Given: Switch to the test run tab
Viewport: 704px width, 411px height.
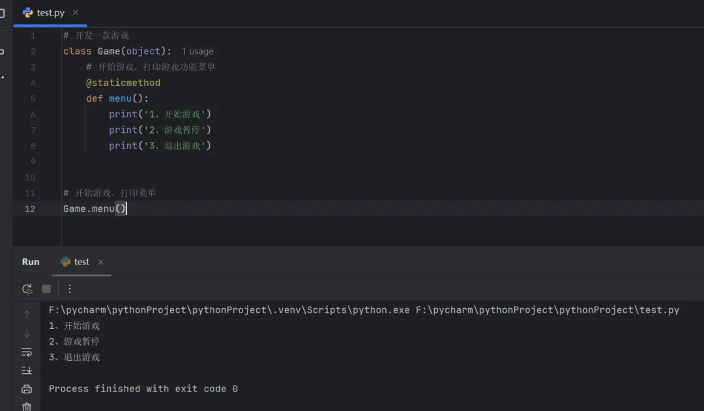Looking at the screenshot, I should click(x=81, y=262).
